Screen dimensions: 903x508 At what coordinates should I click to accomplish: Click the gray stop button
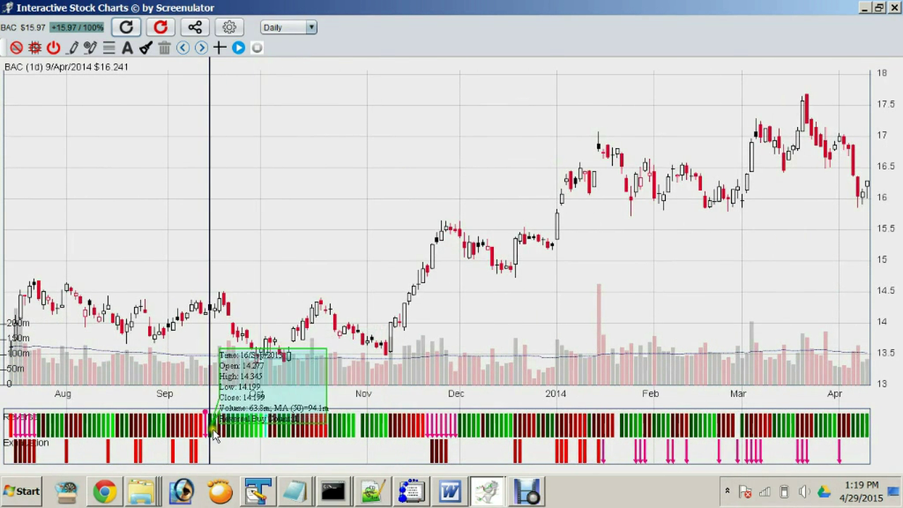[x=257, y=47]
